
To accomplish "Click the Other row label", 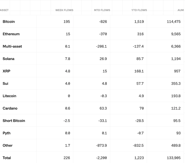I will tap(7, 146).
